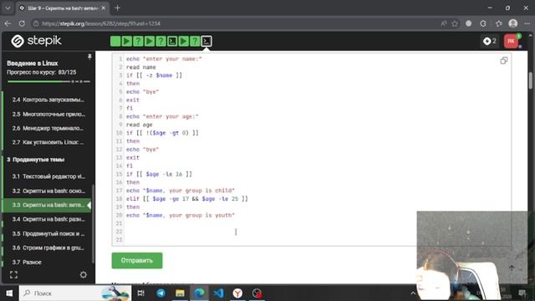Click empty line 22 in code editor
Screen dimensions: 535x301
click(318, 232)
